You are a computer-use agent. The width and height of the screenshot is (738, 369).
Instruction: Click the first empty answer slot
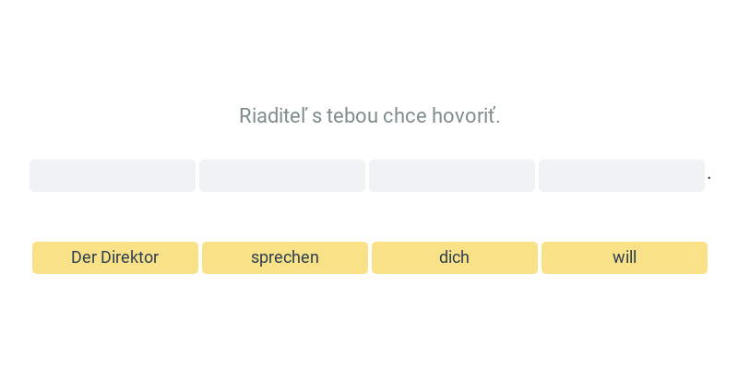click(113, 175)
